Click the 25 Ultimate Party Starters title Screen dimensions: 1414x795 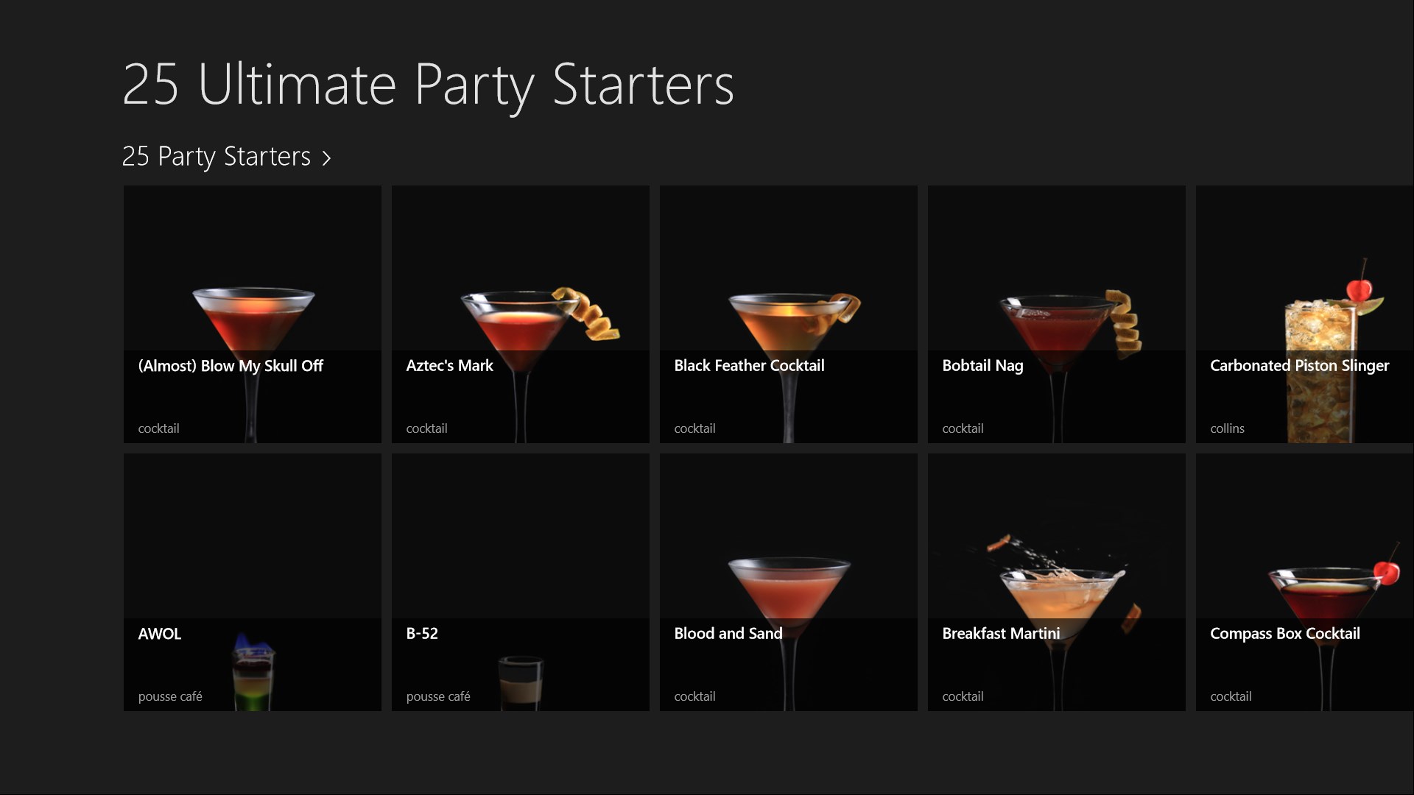tap(428, 85)
